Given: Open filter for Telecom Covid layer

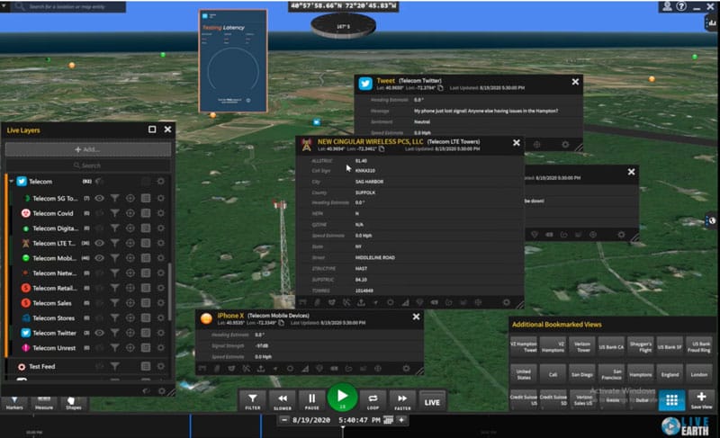Looking at the screenshot, I should 115,213.
